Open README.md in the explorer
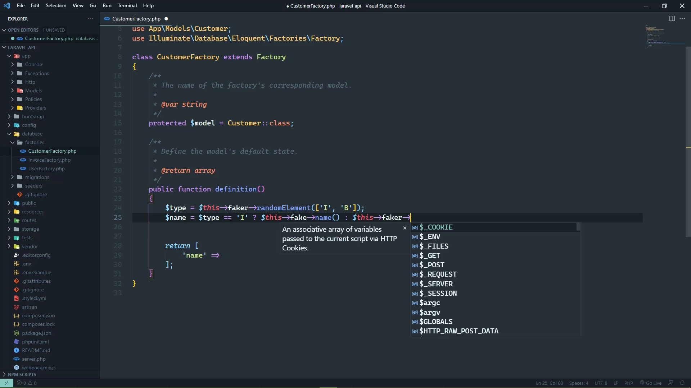 [x=36, y=350]
